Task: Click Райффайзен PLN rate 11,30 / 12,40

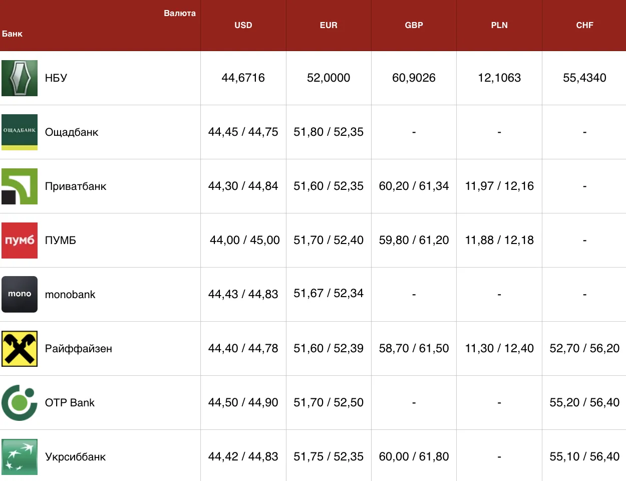Action: (499, 349)
